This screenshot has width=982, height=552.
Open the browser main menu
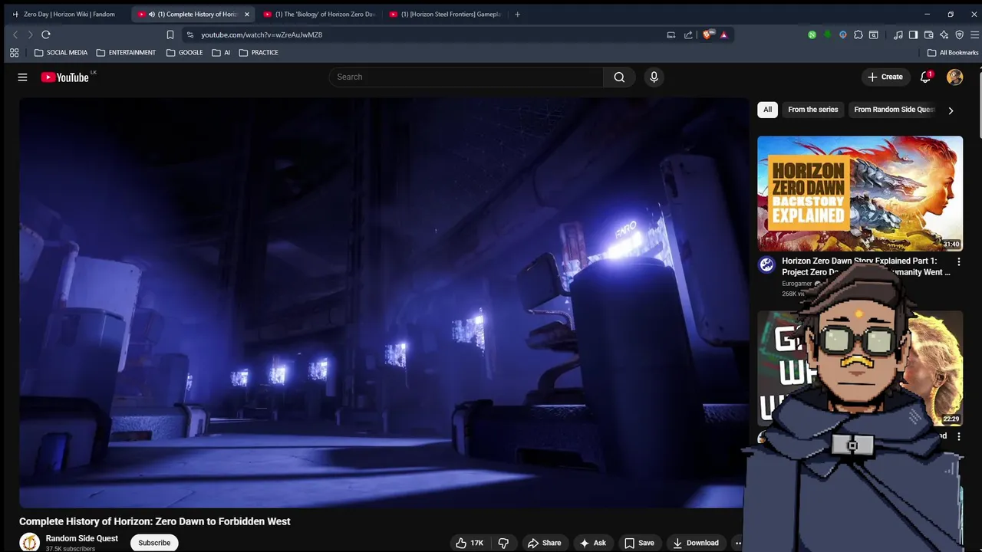(x=975, y=34)
